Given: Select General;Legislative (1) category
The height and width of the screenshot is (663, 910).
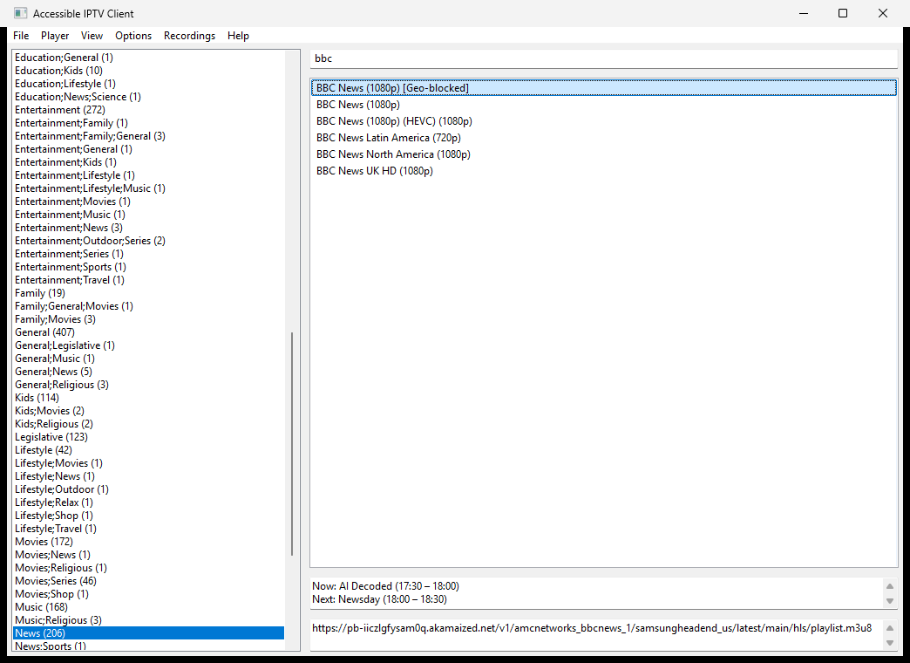Looking at the screenshot, I should pyautogui.click(x=148, y=345).
